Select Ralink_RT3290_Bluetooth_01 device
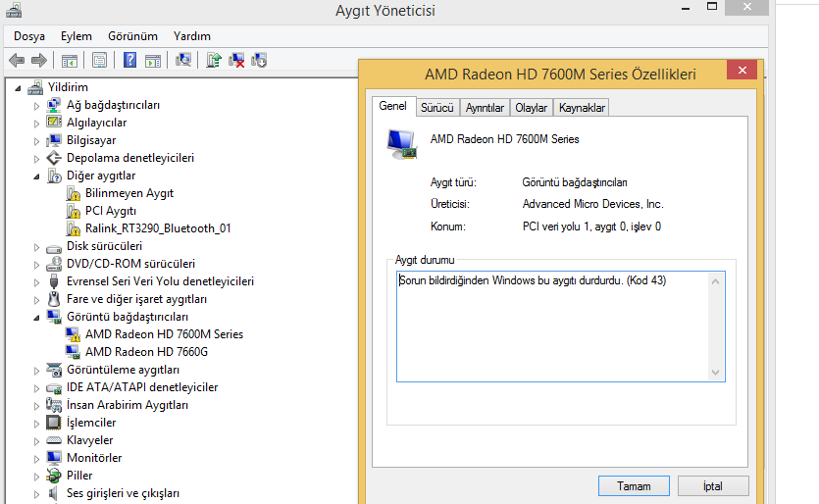The image size is (819, 504). (x=157, y=228)
